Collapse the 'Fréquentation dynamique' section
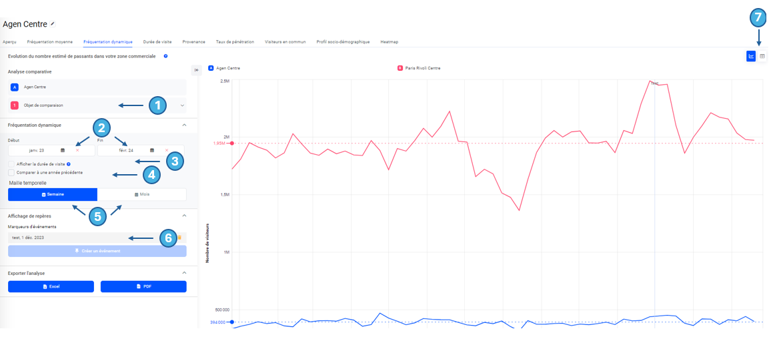This screenshot has height=341, width=769. pos(184,125)
